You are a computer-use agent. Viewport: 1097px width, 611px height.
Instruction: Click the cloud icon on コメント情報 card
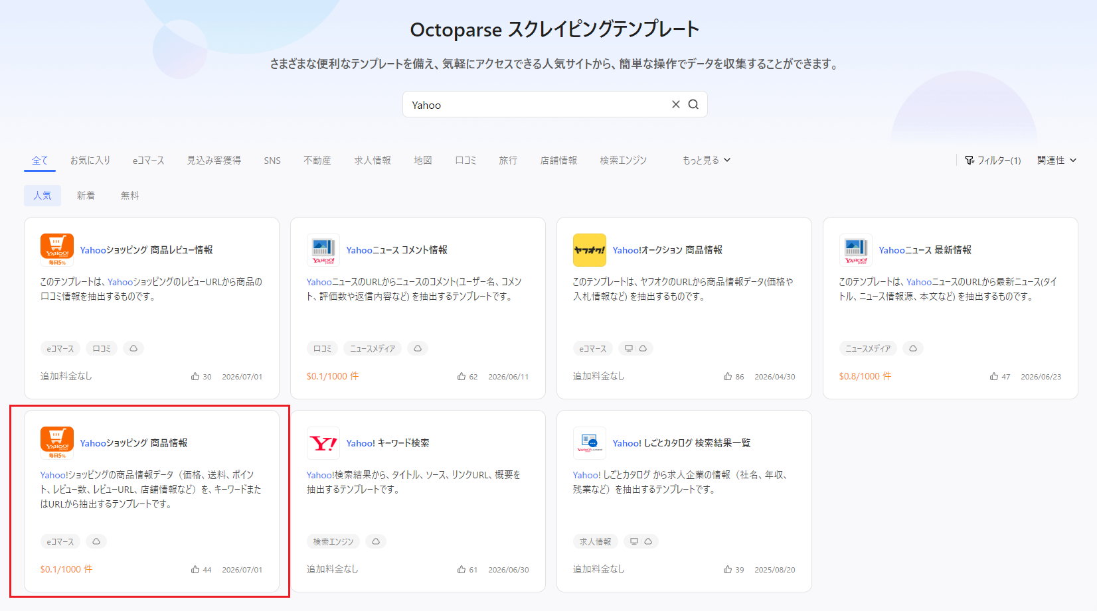pos(418,348)
